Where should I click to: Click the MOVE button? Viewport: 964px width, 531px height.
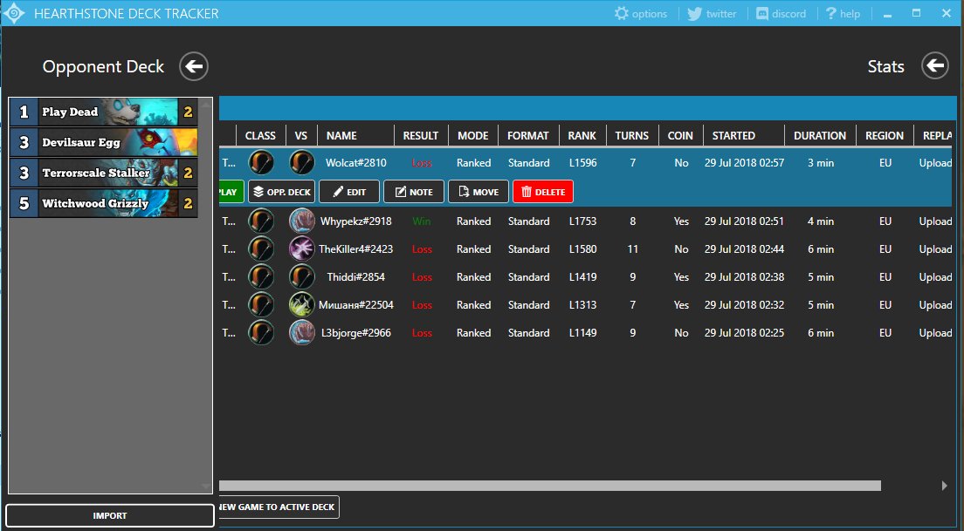click(479, 192)
